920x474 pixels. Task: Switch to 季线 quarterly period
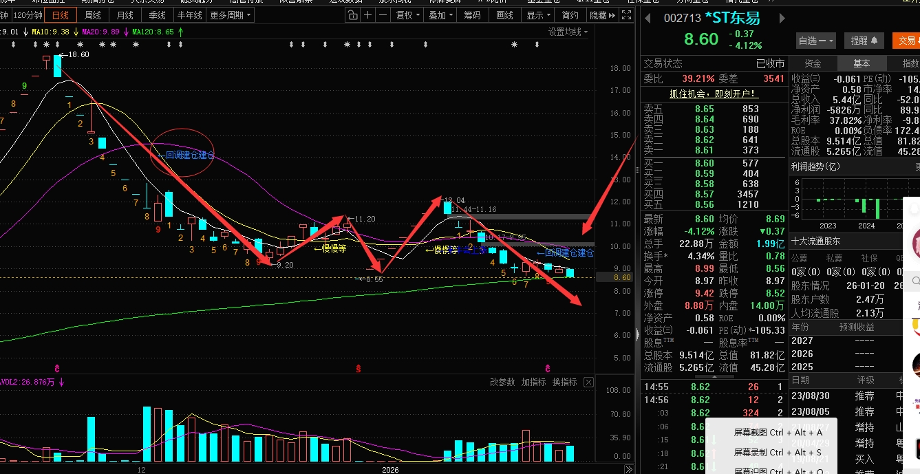pyautogui.click(x=157, y=15)
